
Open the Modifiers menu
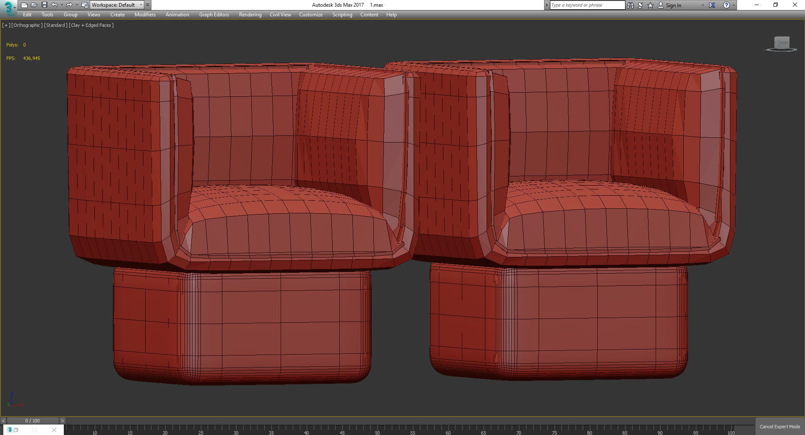point(145,15)
